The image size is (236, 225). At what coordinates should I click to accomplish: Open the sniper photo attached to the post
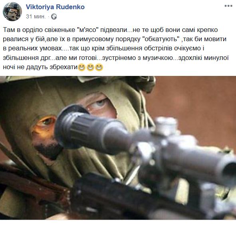[118, 148]
